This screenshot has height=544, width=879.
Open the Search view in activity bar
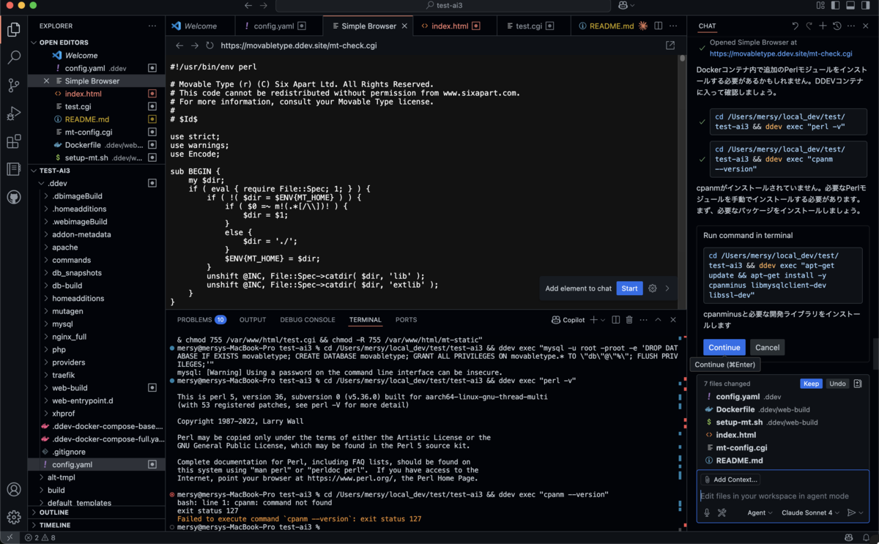[14, 57]
